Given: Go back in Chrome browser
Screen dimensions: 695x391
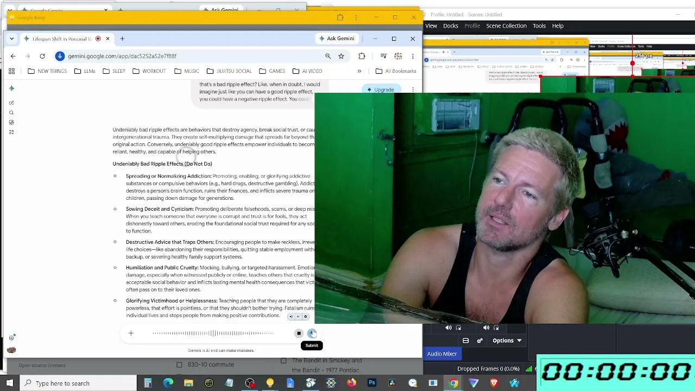Looking at the screenshot, I should 13,56.
